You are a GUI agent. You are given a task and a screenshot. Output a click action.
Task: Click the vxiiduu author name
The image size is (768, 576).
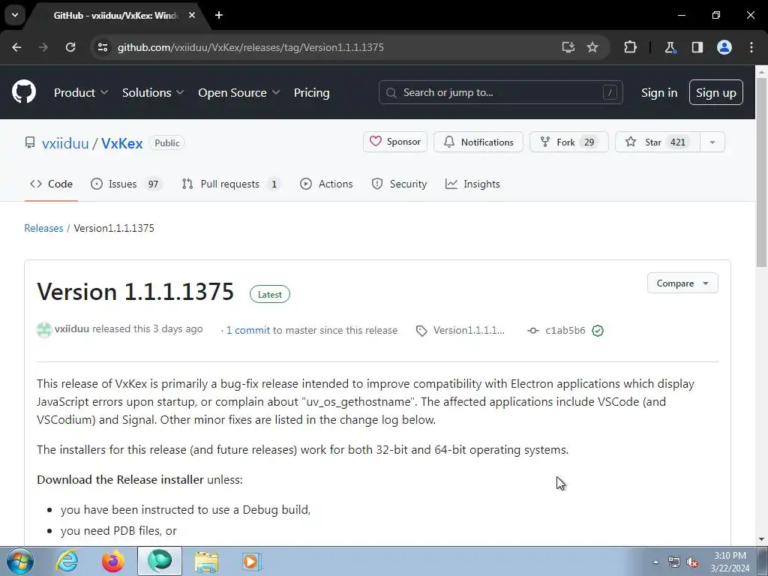[71, 328]
